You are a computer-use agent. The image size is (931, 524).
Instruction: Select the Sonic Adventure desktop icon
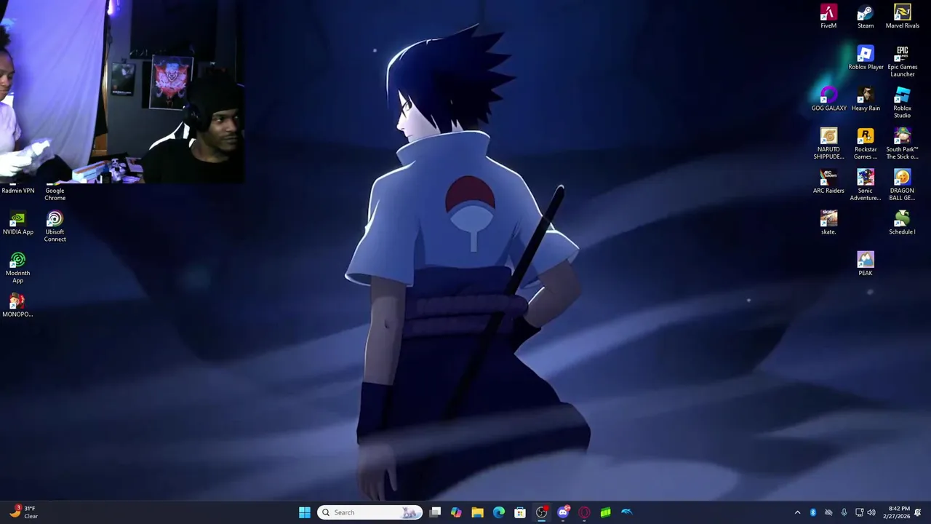click(865, 186)
